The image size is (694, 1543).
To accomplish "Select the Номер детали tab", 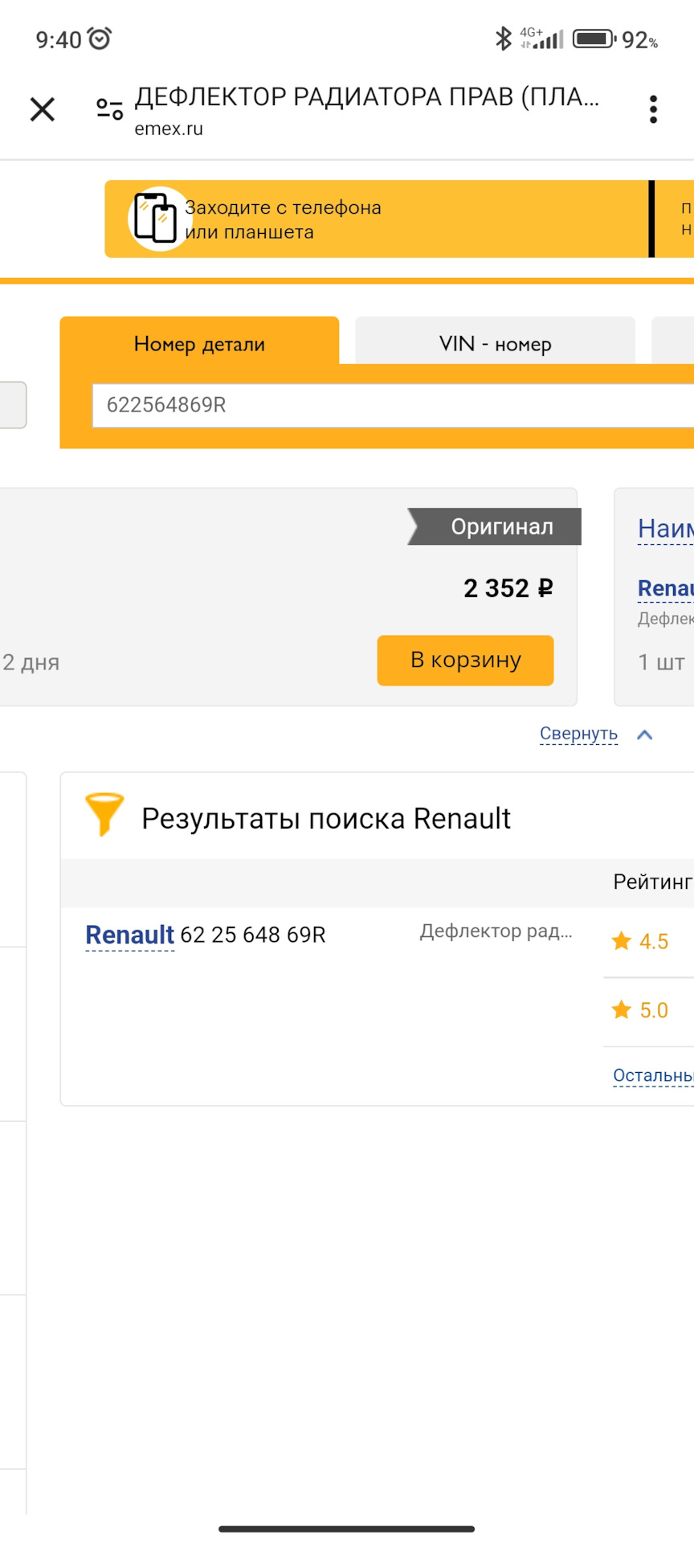I will [x=199, y=344].
